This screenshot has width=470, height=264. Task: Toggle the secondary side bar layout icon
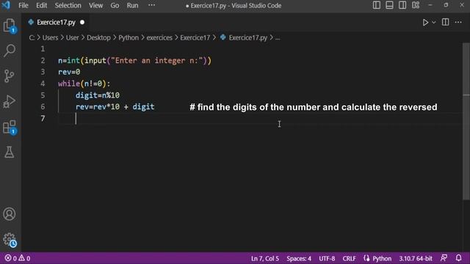point(402,5)
